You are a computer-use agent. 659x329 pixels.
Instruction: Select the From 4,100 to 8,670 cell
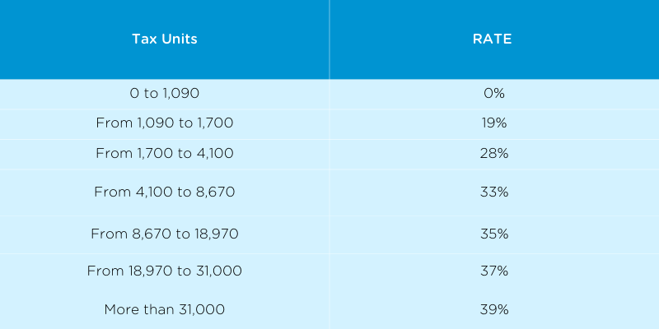point(164,192)
